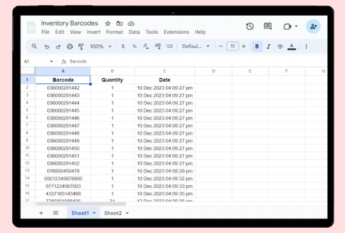Open the 100% zoom dropdown

[101, 47]
